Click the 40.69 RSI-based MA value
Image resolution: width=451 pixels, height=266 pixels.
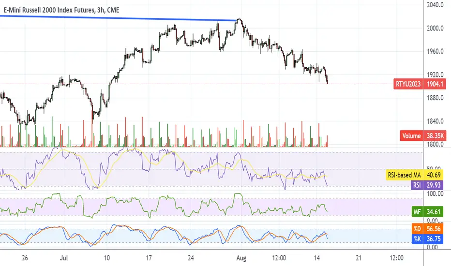[434, 175]
